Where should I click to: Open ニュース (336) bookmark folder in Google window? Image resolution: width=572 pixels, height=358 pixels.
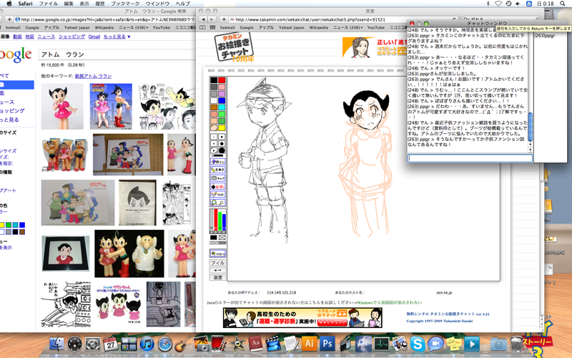[x=134, y=27]
